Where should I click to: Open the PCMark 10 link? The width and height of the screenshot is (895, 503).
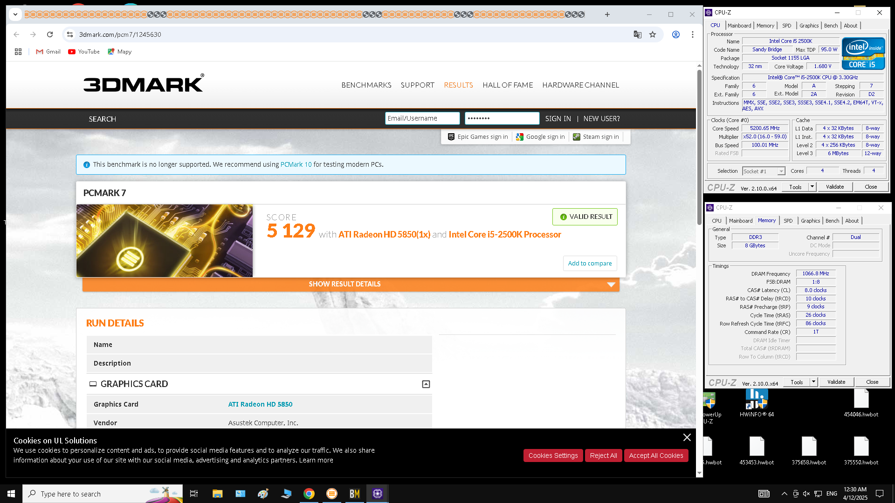point(296,164)
